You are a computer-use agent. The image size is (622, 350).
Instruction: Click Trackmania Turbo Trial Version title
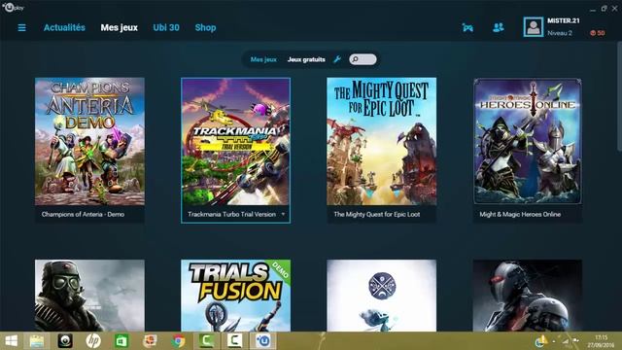coord(231,214)
